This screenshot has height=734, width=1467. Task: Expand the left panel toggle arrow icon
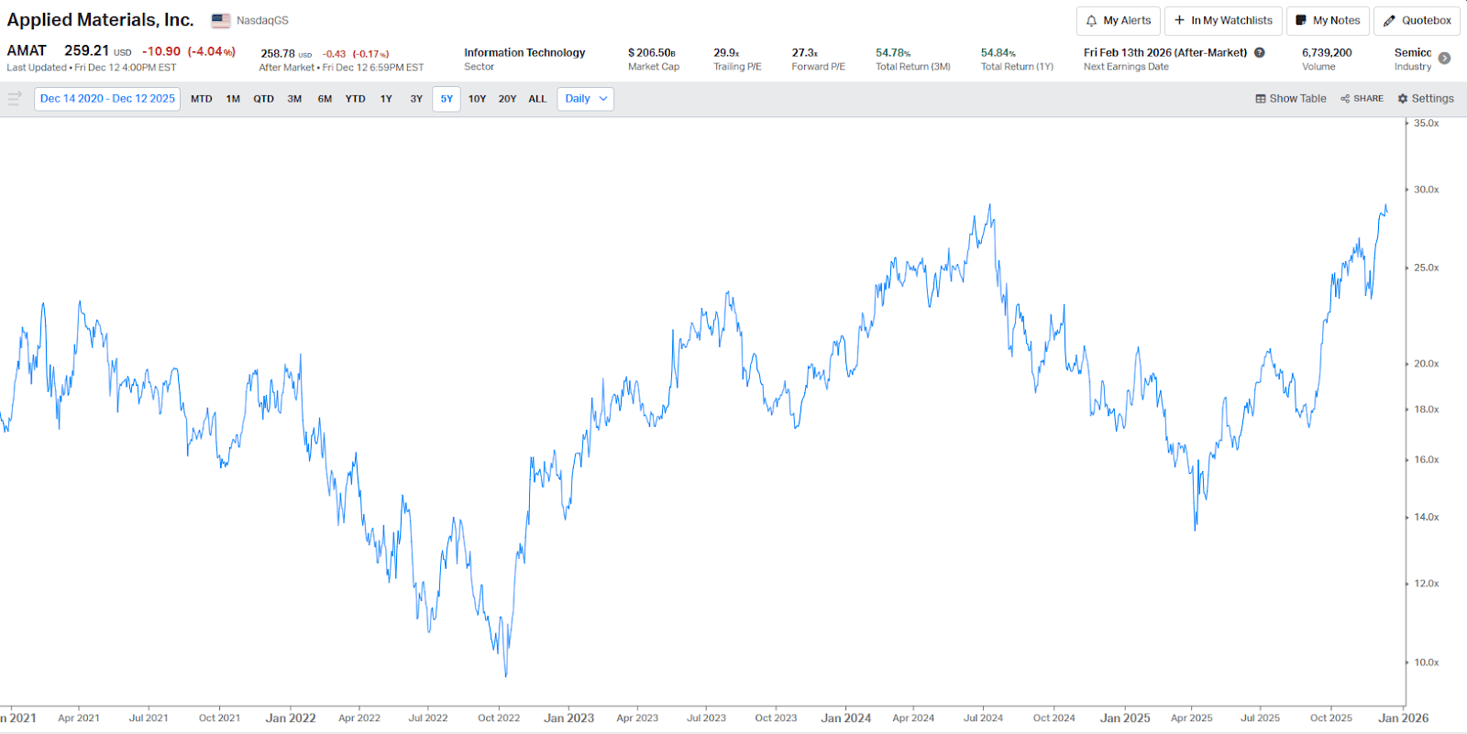click(x=15, y=99)
